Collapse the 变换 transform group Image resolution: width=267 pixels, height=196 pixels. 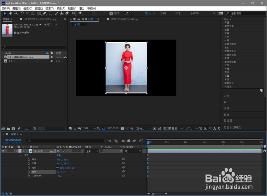21,155
